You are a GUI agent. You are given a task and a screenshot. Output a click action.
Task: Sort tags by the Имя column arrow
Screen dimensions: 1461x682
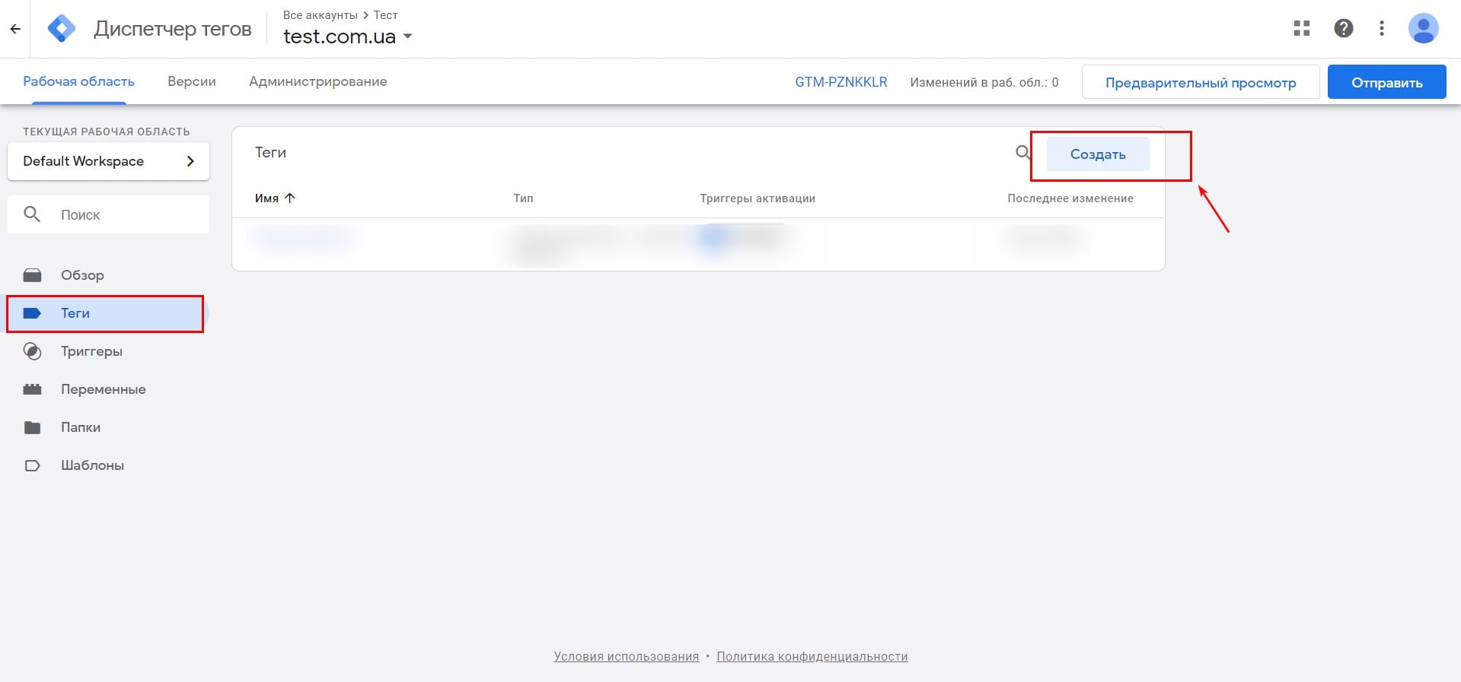click(x=289, y=198)
